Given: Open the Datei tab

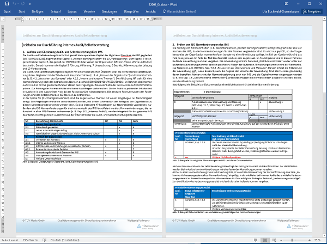Looking at the screenshot, I should [8, 11].
